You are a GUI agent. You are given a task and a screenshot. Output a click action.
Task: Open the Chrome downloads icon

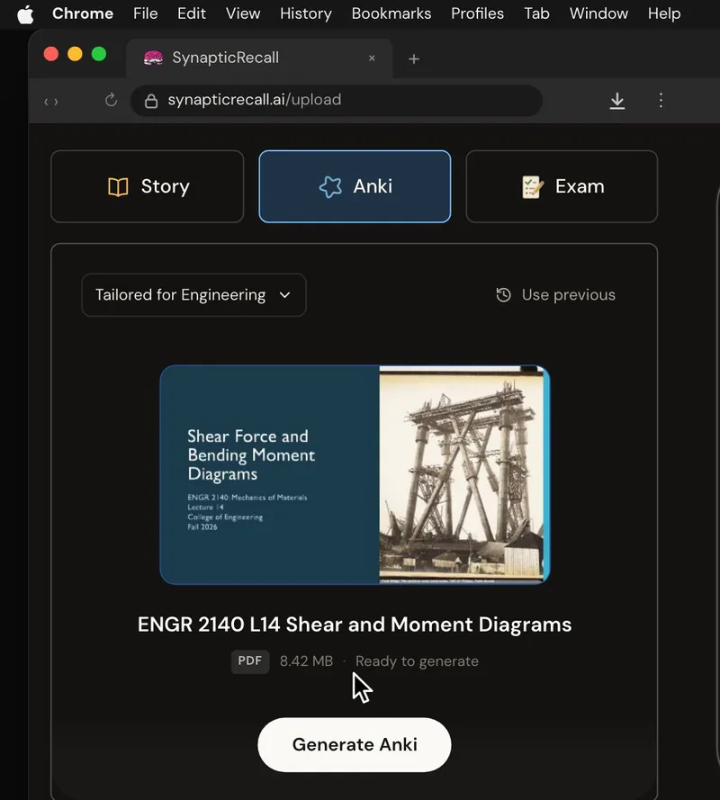coord(616,101)
